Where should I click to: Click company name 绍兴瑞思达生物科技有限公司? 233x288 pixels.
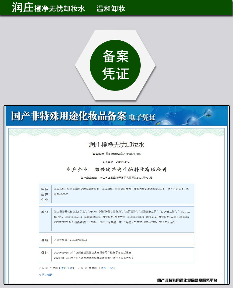(x=131, y=169)
